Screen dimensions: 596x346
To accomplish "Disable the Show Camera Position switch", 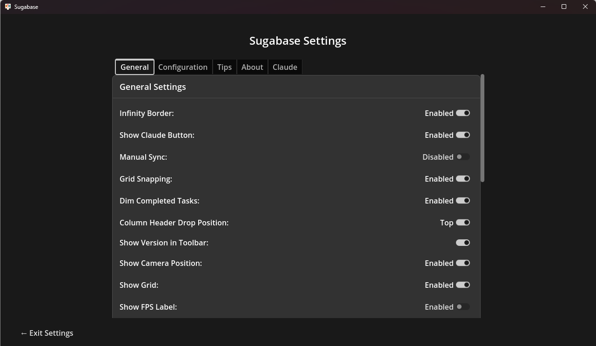I will [463, 263].
